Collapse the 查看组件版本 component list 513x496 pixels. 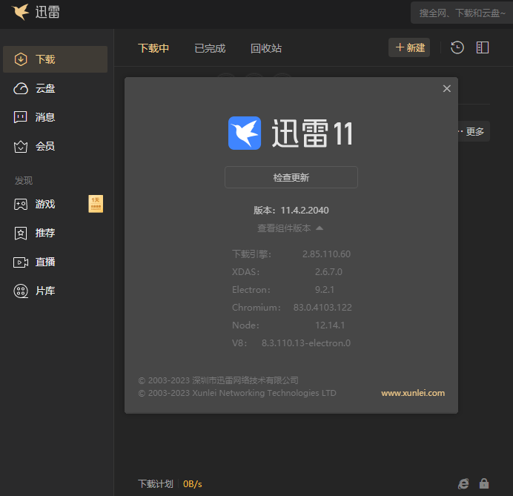click(290, 228)
